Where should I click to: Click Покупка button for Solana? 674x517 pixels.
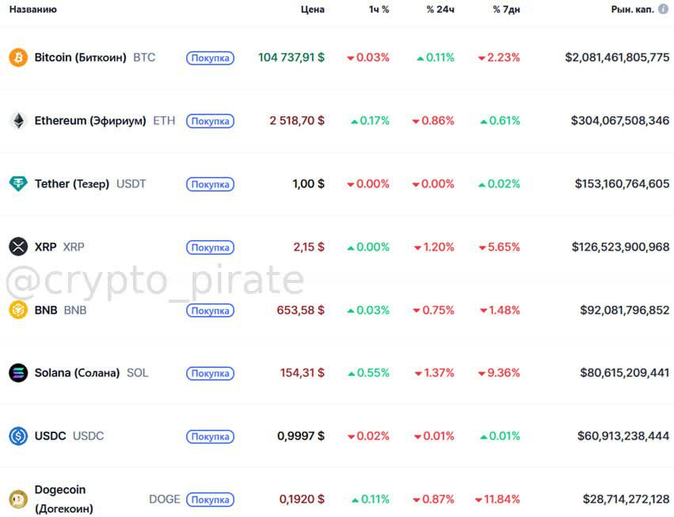point(210,373)
